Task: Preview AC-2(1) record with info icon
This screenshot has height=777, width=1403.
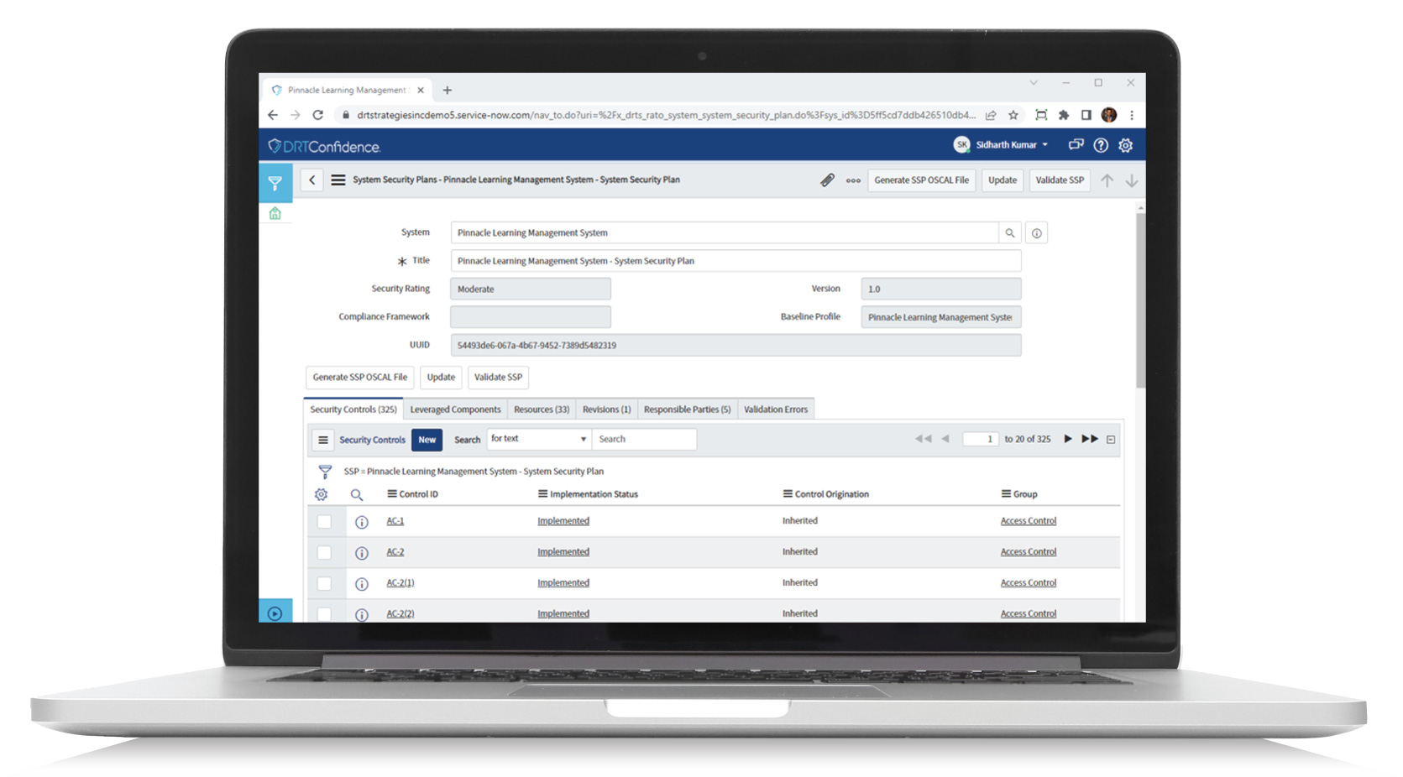Action: [362, 584]
